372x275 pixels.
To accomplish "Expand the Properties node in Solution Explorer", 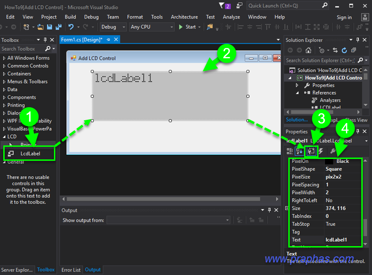I will coord(297,85).
